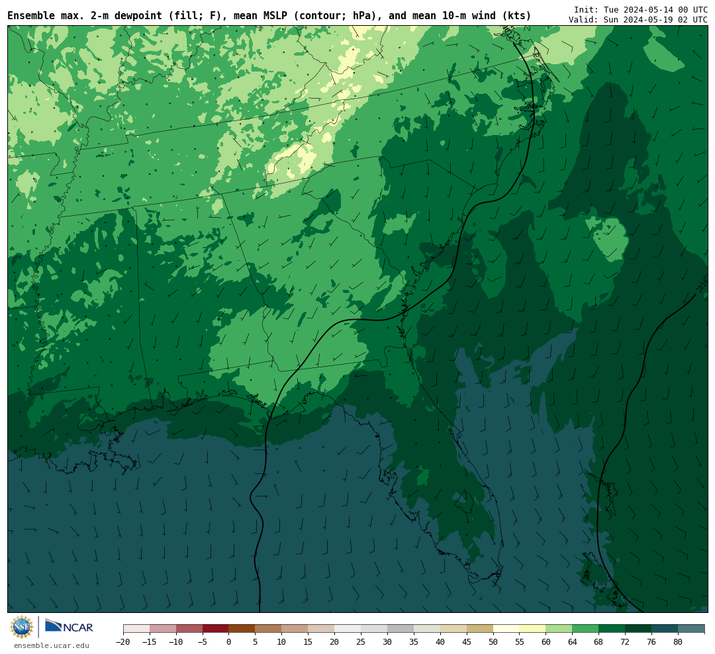Viewport: 715px width, 654px height.
Task: Pick the colorbar swatch between 20 and 25
Action: [x=348, y=629]
